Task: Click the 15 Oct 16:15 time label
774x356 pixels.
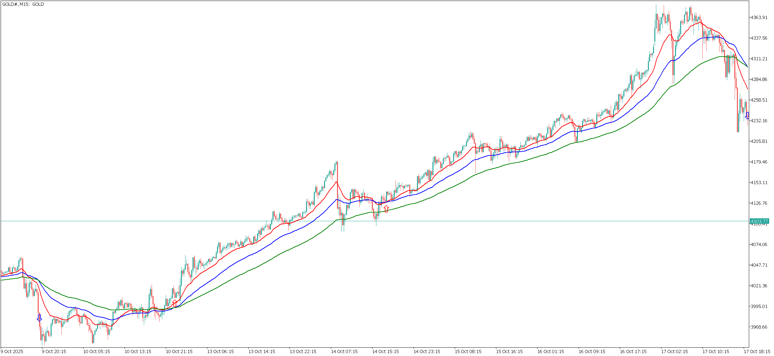Action: pyautogui.click(x=509, y=351)
